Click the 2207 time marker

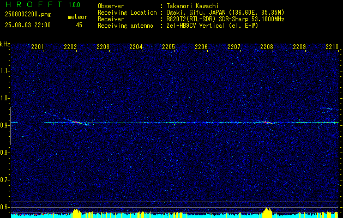click(233, 47)
